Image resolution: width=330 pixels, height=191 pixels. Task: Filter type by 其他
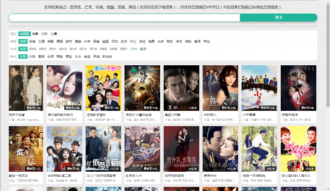click(206, 42)
